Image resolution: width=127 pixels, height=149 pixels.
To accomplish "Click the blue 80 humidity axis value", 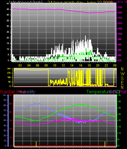I will click(x=5, y=105).
